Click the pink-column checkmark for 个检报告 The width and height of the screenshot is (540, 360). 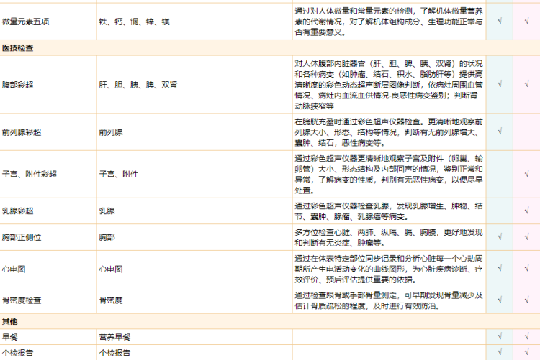(x=526, y=353)
